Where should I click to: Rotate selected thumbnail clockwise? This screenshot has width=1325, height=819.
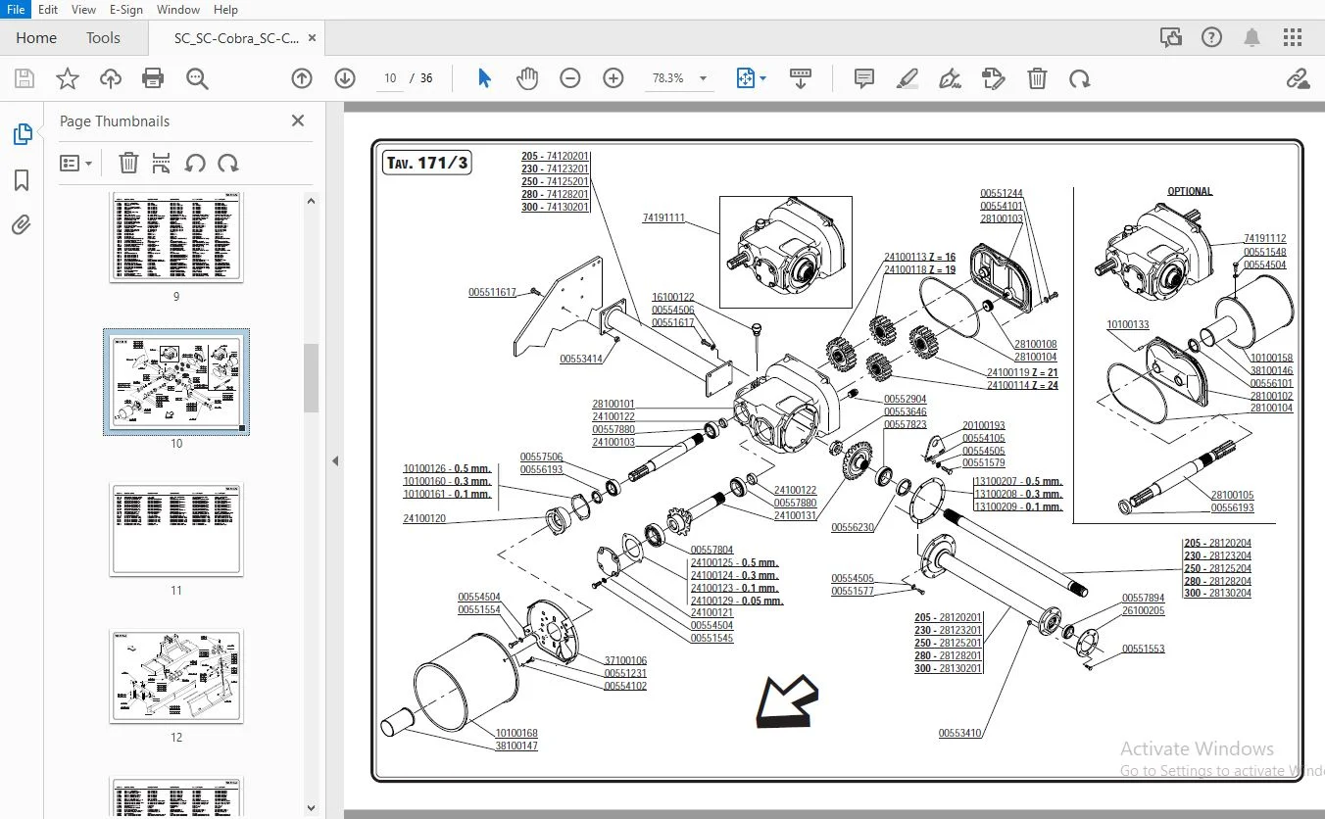point(228,164)
